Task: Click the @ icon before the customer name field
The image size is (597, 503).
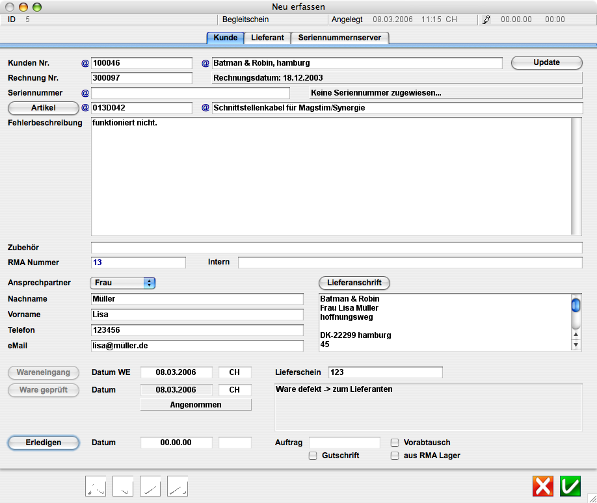Action: pyautogui.click(x=206, y=64)
